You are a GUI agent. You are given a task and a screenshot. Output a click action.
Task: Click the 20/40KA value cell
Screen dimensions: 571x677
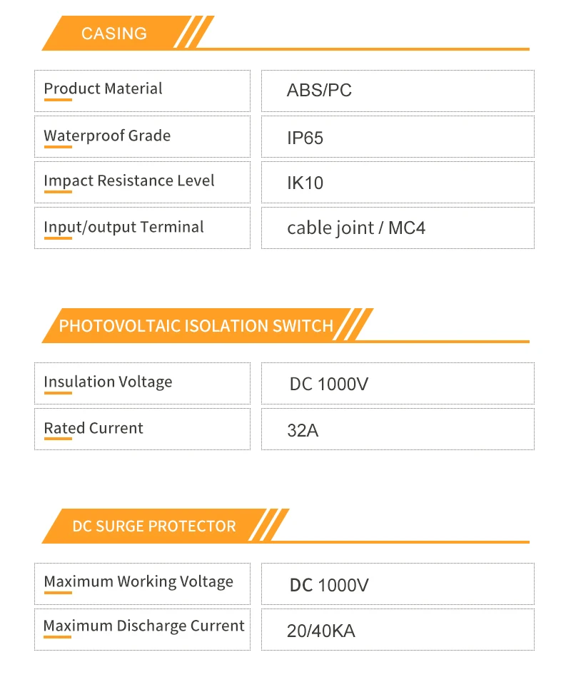398,629
